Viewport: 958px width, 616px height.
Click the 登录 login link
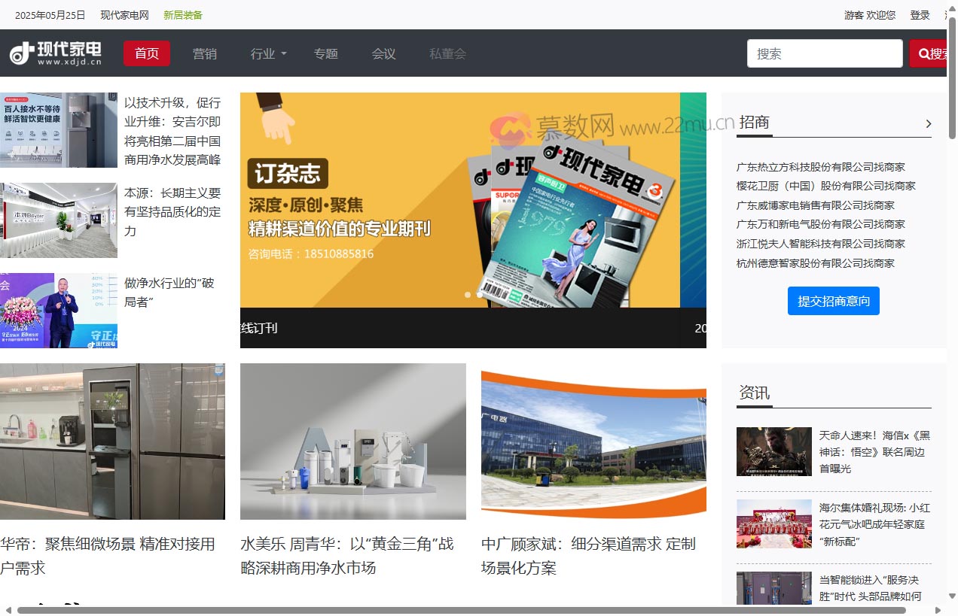920,14
